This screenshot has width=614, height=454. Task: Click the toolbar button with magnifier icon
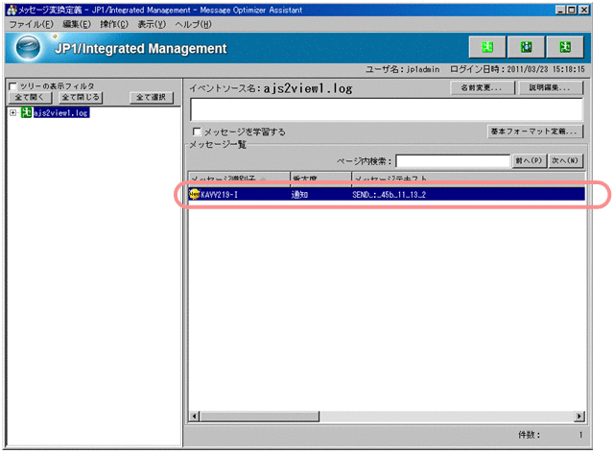[x=526, y=47]
